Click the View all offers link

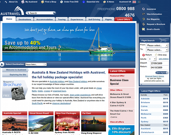pyautogui.click(x=117, y=122)
